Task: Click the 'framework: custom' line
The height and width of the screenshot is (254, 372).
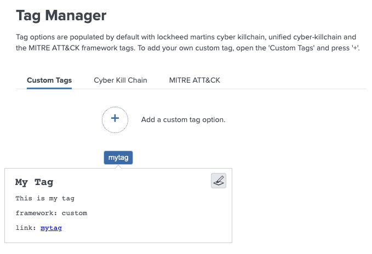Action: (x=51, y=213)
